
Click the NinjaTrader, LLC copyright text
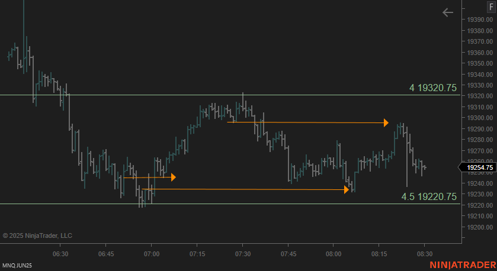click(37, 235)
